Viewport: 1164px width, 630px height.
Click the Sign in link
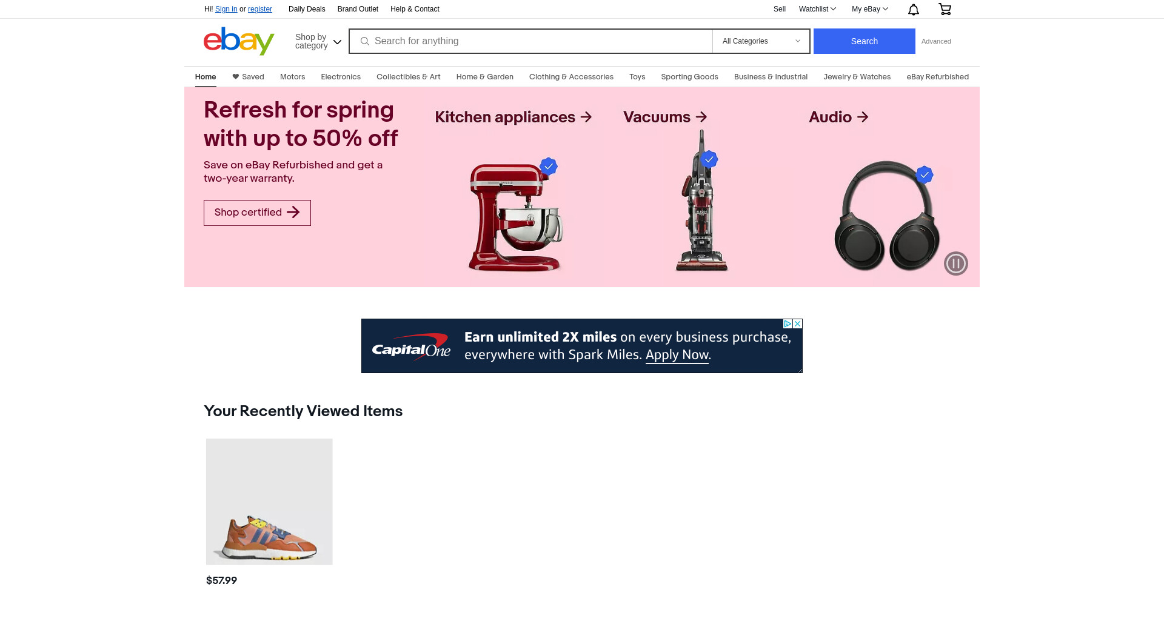[226, 9]
